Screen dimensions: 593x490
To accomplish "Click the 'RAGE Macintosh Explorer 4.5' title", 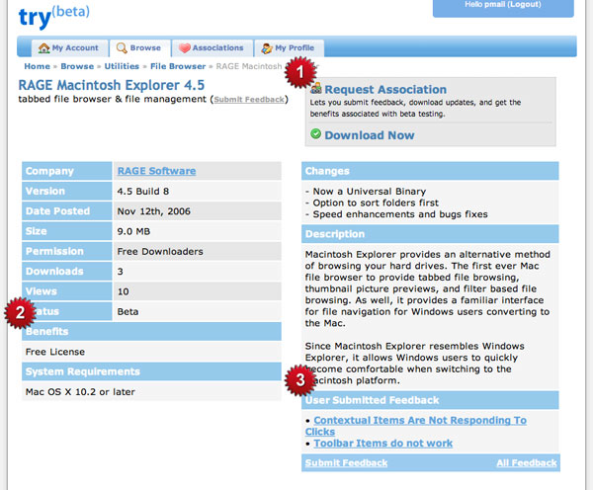I will (x=111, y=85).
